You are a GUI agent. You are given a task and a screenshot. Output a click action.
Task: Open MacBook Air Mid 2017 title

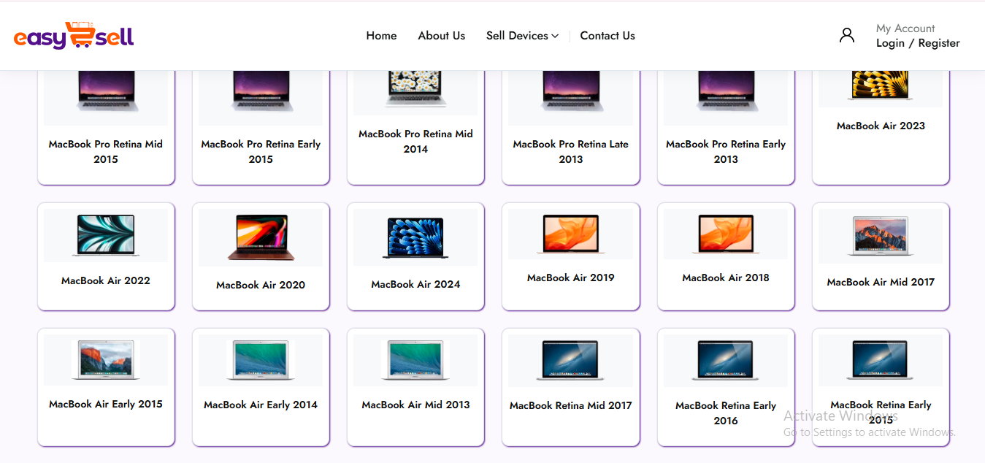(881, 282)
